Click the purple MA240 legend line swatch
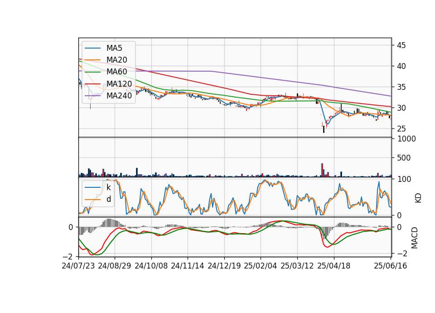 tap(92, 96)
